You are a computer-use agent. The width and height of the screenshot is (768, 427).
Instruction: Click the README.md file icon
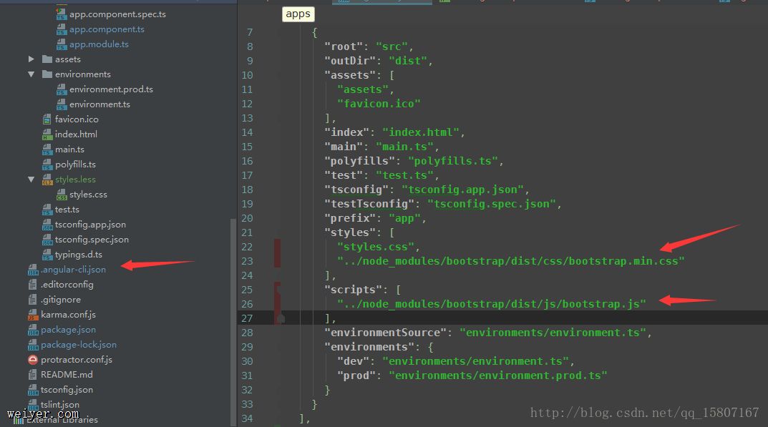click(33, 375)
